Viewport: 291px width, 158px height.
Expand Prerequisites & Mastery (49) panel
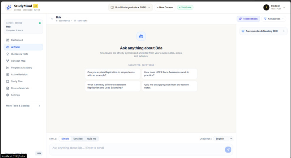pyautogui.click(x=263, y=31)
